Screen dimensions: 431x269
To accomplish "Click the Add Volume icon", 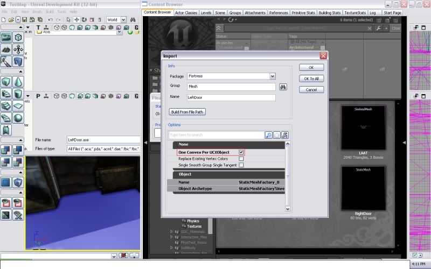I will coord(18,182).
